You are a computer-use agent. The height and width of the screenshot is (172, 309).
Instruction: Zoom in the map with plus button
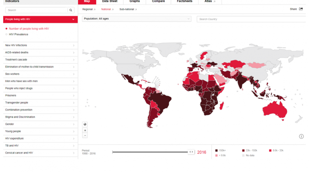point(85,130)
